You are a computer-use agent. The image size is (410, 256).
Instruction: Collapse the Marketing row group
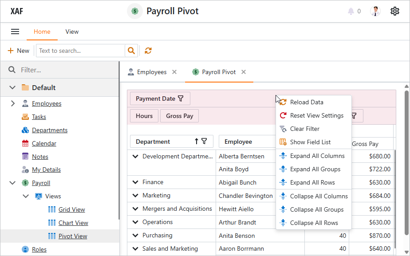tap(135, 195)
